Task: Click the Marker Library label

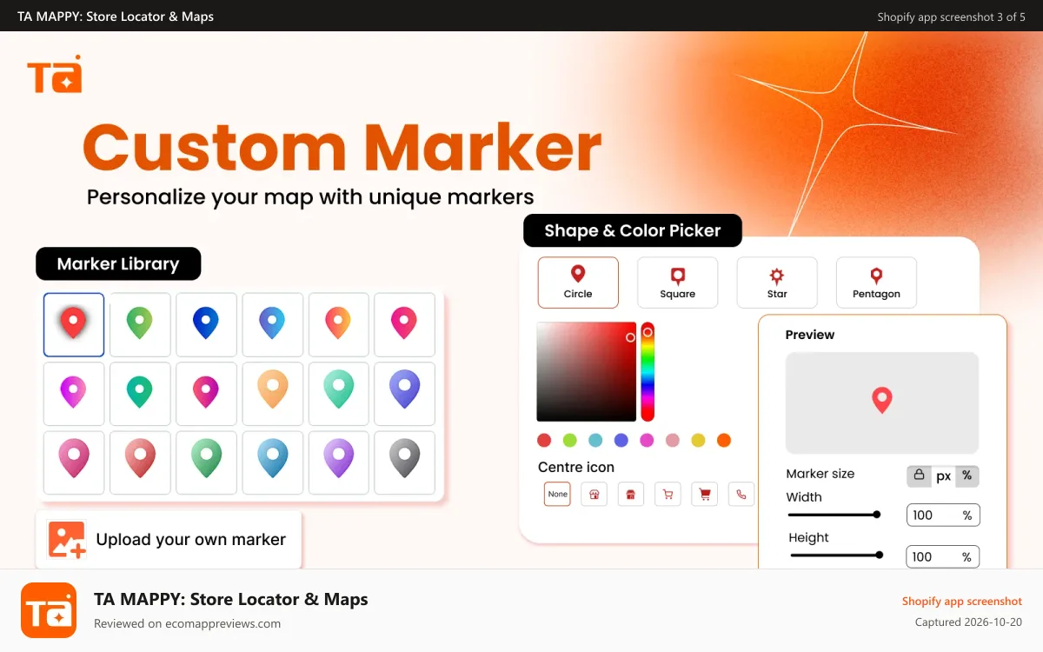Action: (x=118, y=264)
